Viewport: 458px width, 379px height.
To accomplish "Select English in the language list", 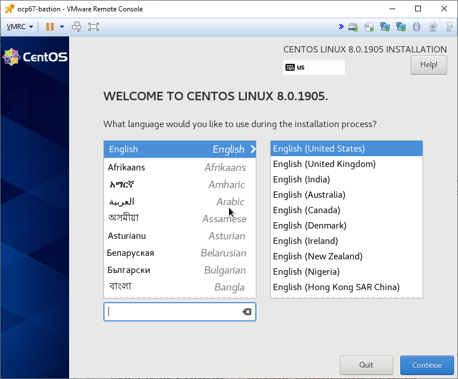I will point(180,149).
